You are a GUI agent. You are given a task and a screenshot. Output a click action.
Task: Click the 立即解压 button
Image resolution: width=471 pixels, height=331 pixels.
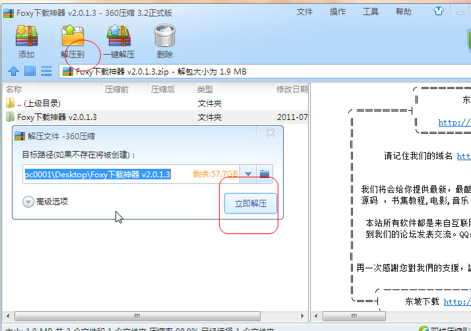[x=251, y=203]
